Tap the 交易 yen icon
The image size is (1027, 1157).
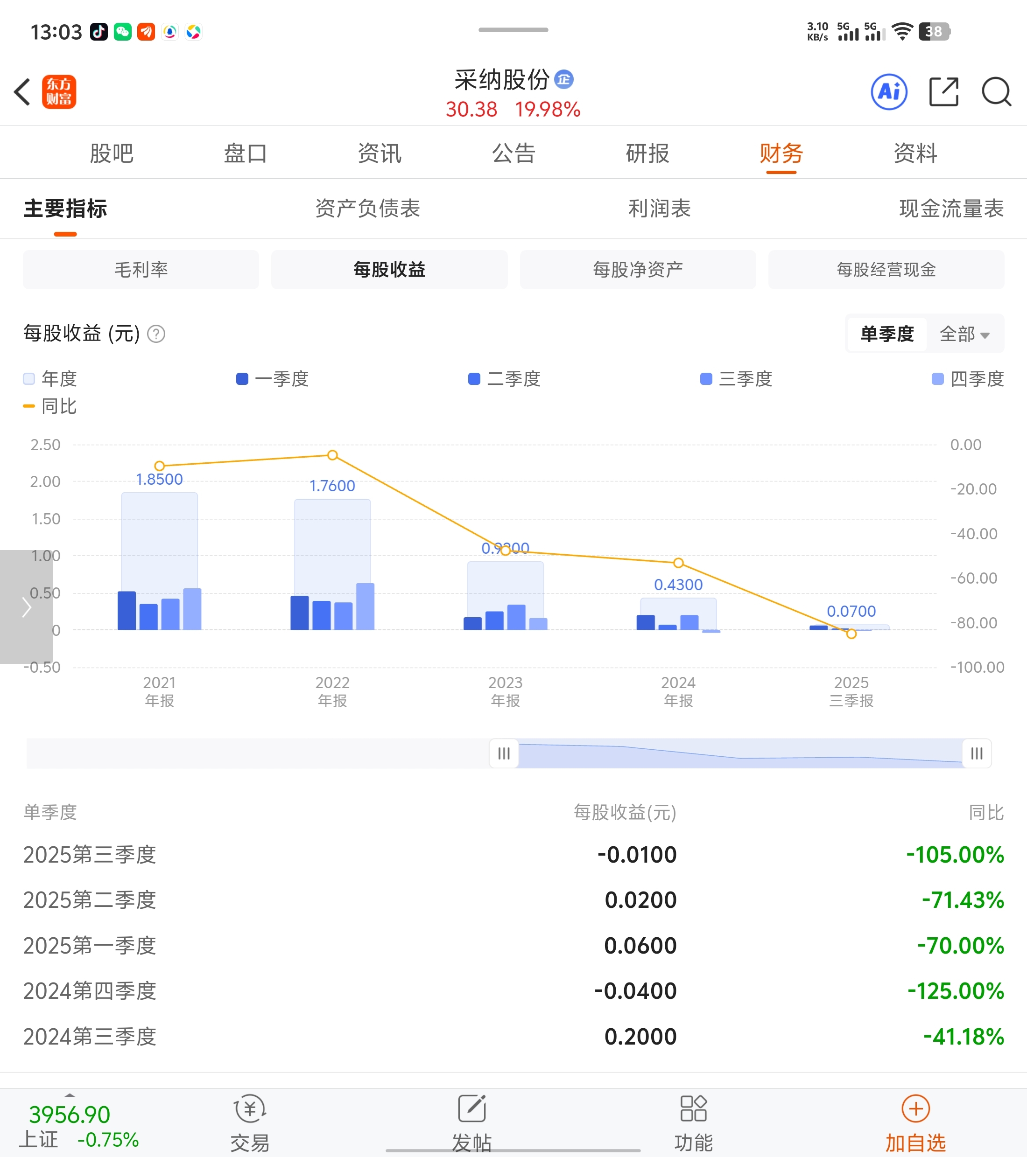pyautogui.click(x=250, y=1108)
